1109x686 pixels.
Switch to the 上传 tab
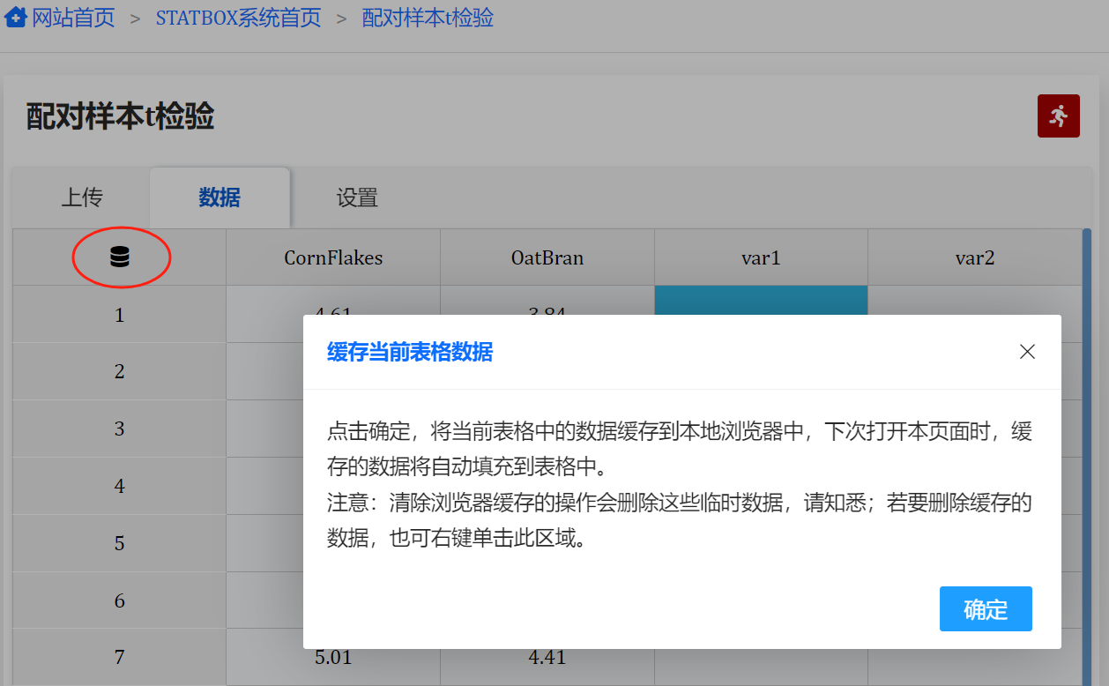point(81,198)
